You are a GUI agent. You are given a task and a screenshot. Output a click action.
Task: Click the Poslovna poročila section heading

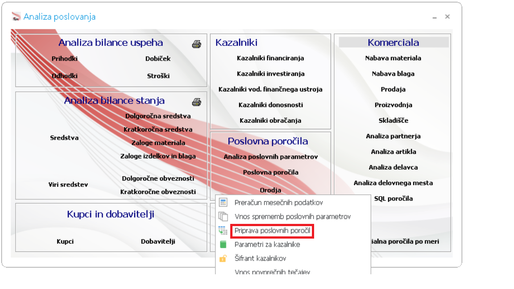pyautogui.click(x=268, y=141)
